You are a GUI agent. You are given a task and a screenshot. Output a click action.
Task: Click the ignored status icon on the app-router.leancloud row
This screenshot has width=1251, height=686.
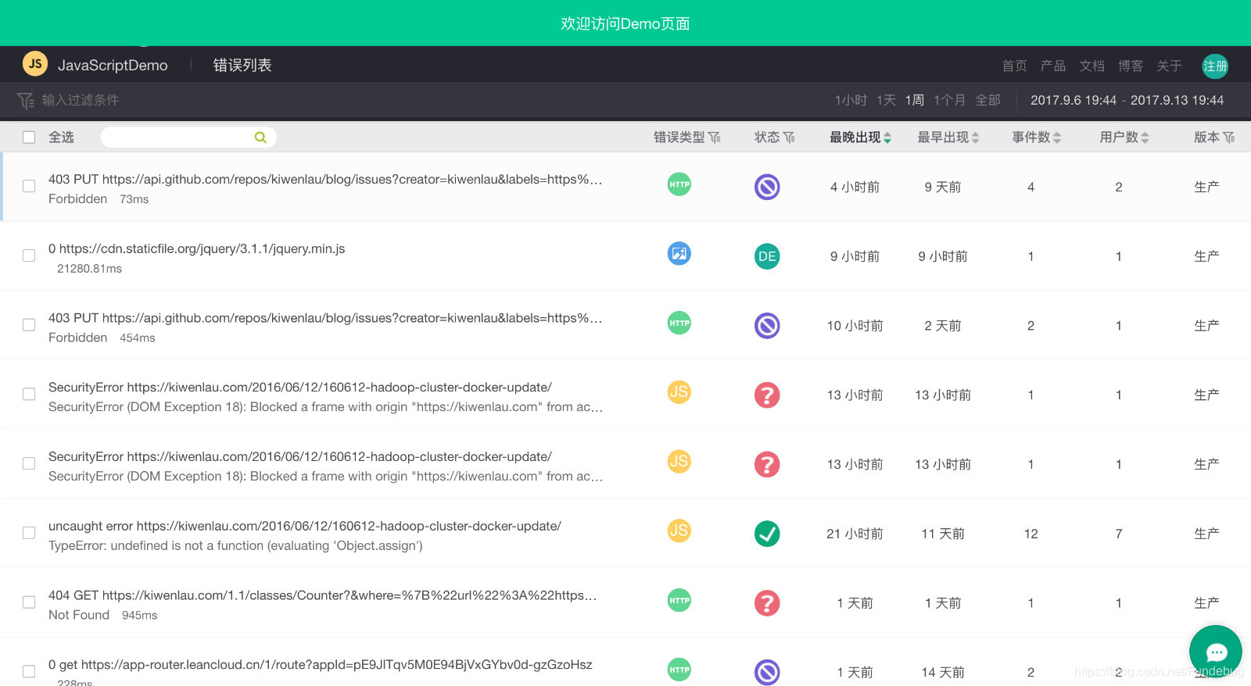(767, 672)
